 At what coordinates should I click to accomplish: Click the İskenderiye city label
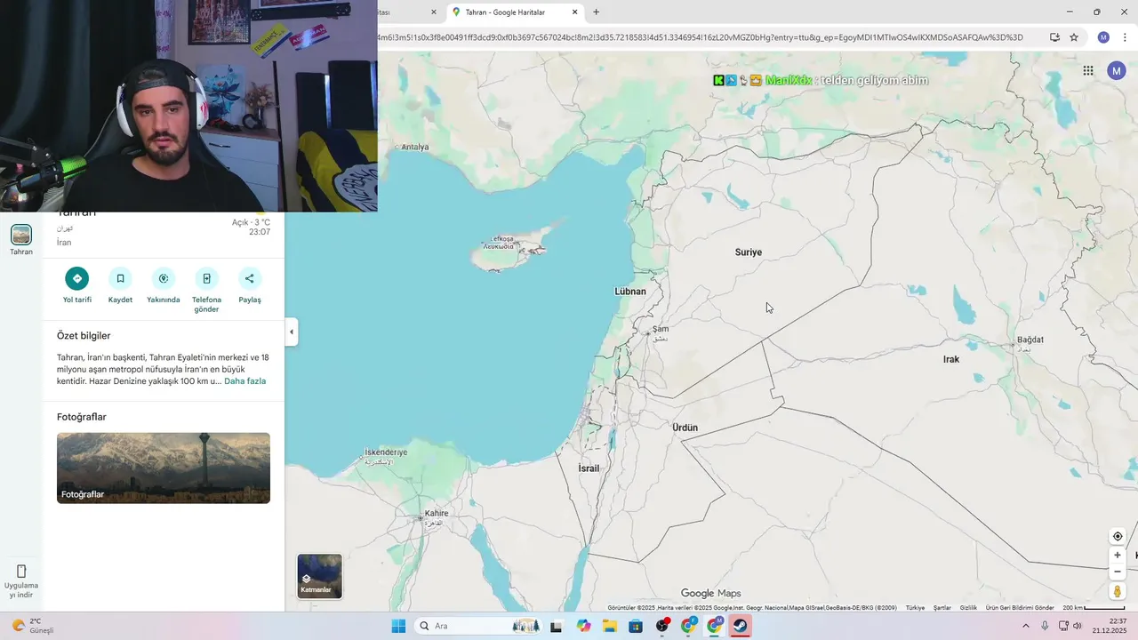pos(386,452)
